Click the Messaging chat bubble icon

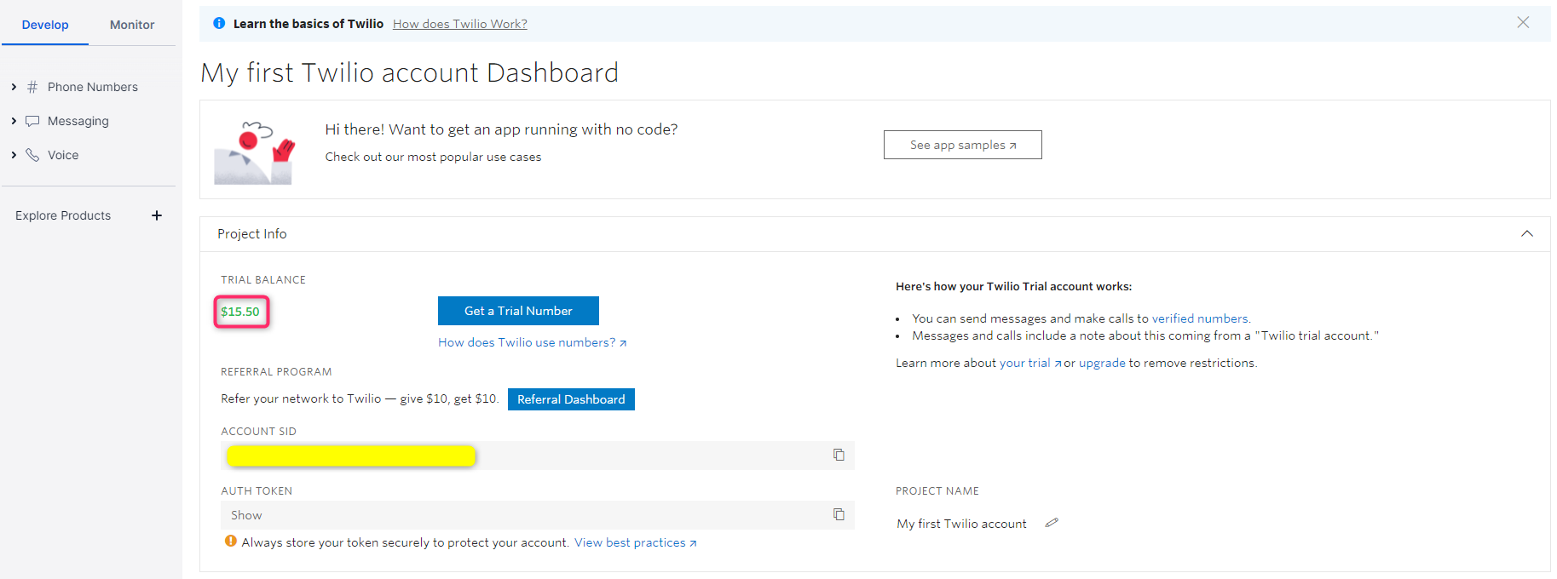[32, 121]
